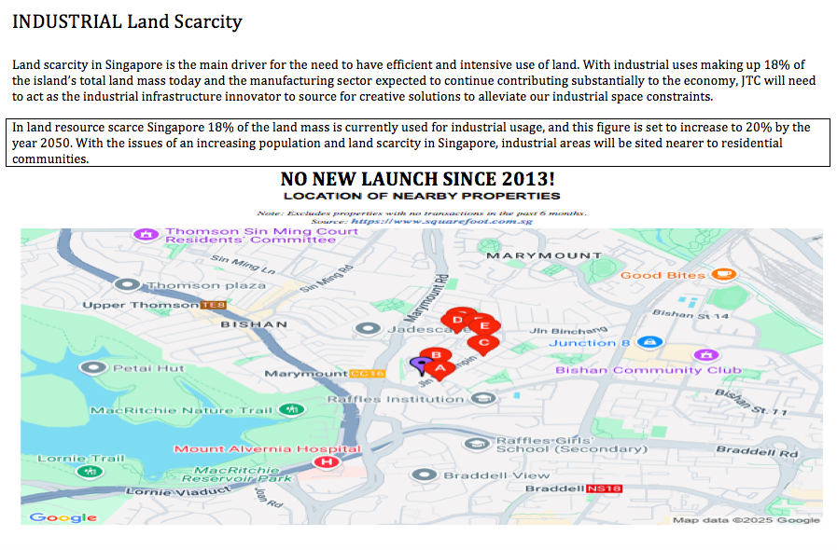Viewport: 837px width, 550px height.
Task: Click the Mount Alvernia Hospital H icon
Action: pos(326,461)
